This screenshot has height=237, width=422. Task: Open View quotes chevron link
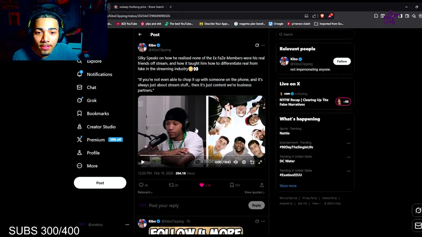(254, 192)
